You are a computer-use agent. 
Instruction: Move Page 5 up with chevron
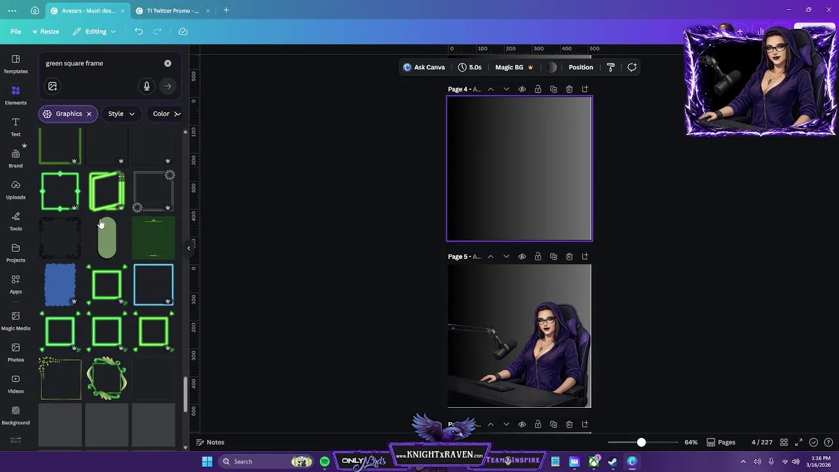tap(490, 256)
